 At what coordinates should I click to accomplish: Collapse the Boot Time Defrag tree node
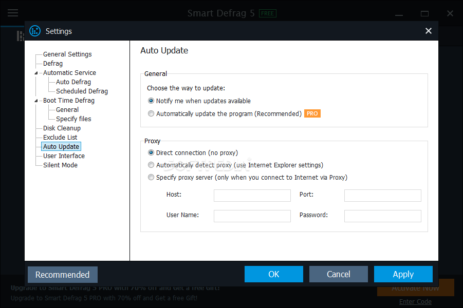(x=36, y=101)
